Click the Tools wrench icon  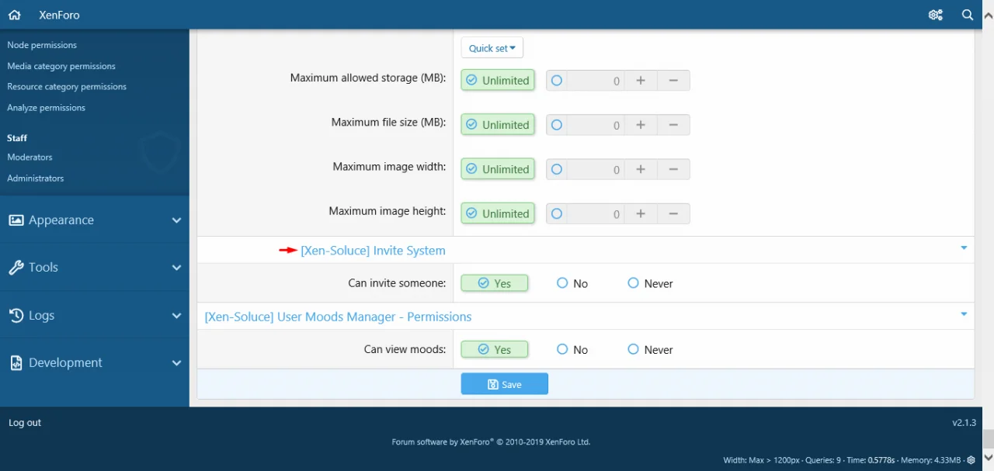coord(16,268)
